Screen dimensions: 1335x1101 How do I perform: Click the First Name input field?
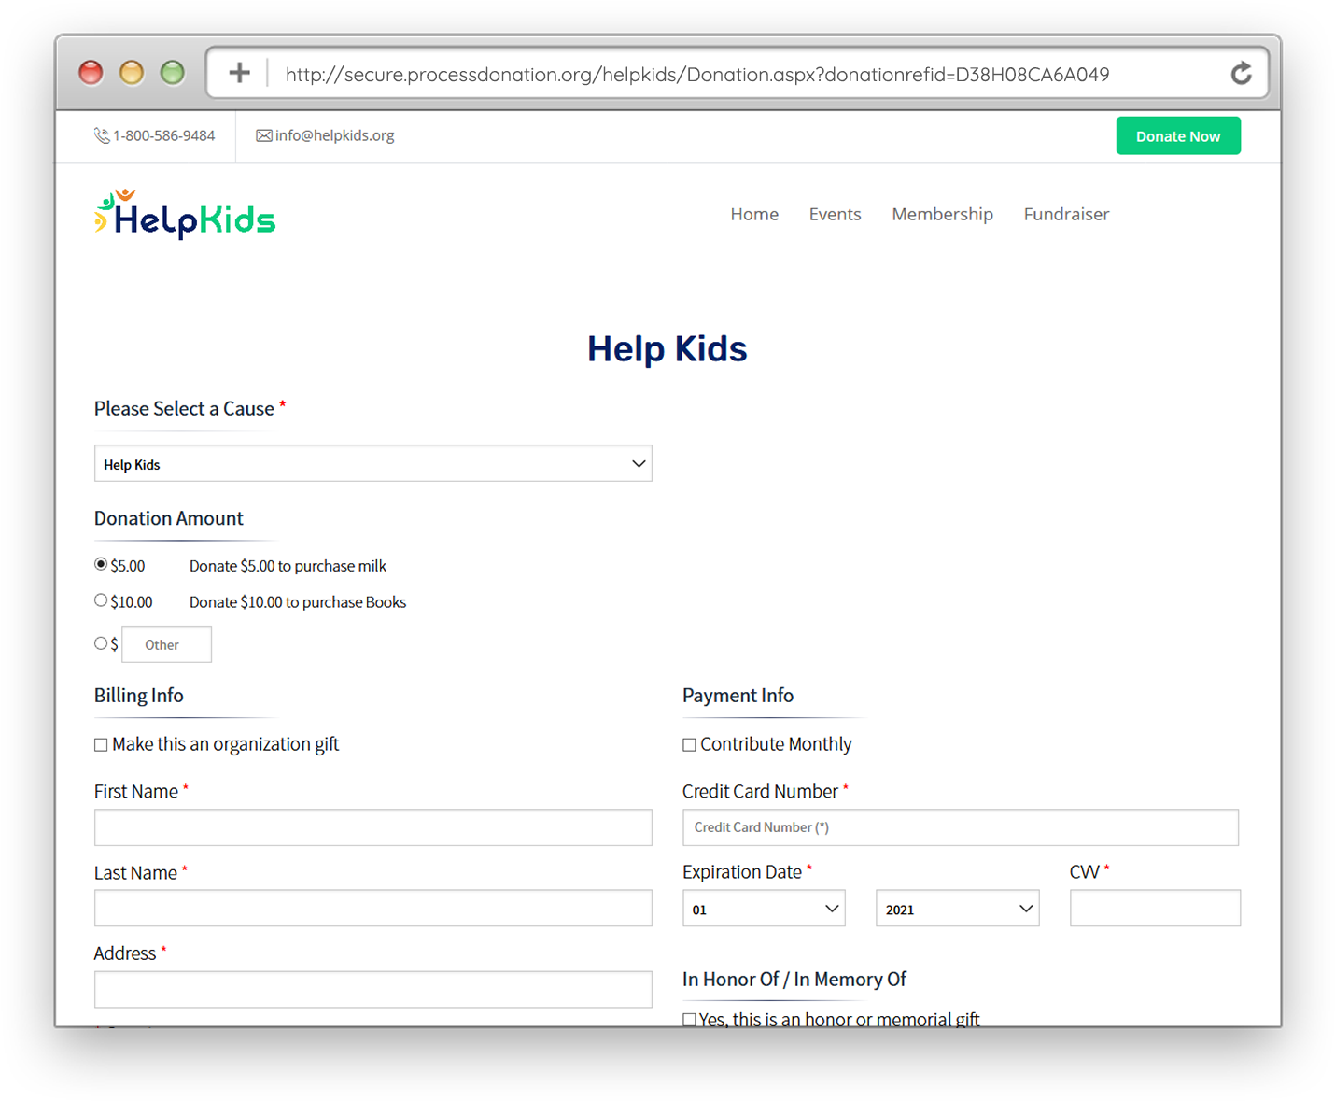pyautogui.click(x=372, y=827)
